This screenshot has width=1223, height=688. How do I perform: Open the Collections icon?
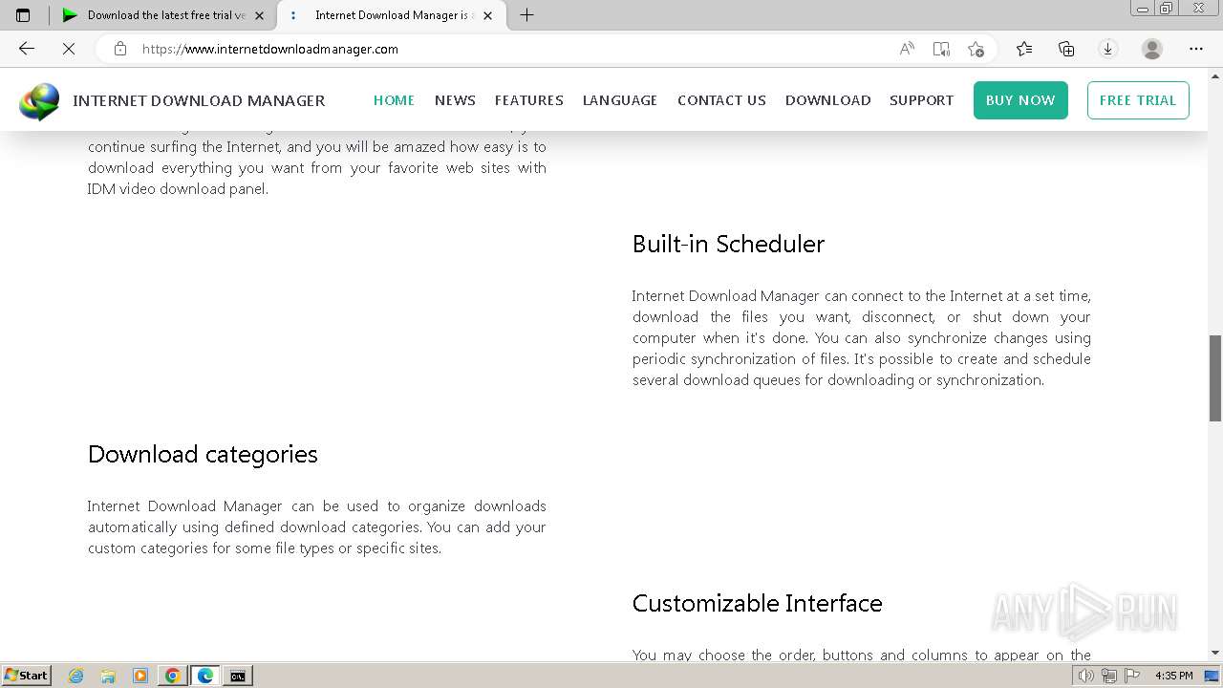[x=1066, y=49]
